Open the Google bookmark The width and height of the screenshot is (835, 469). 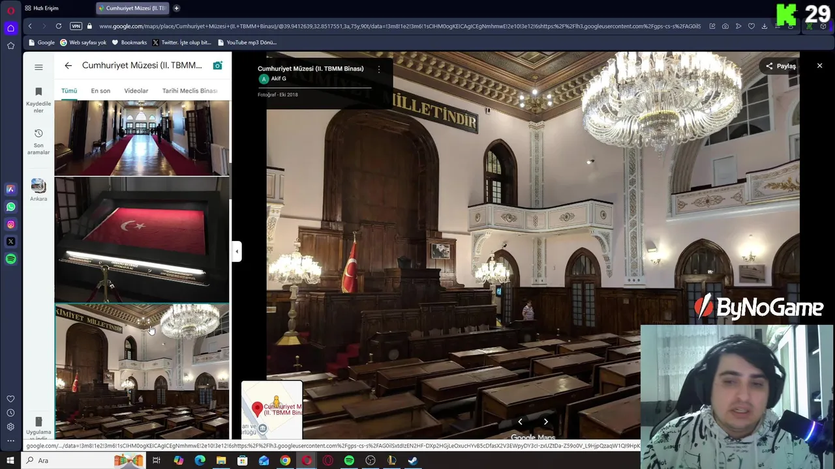42,42
